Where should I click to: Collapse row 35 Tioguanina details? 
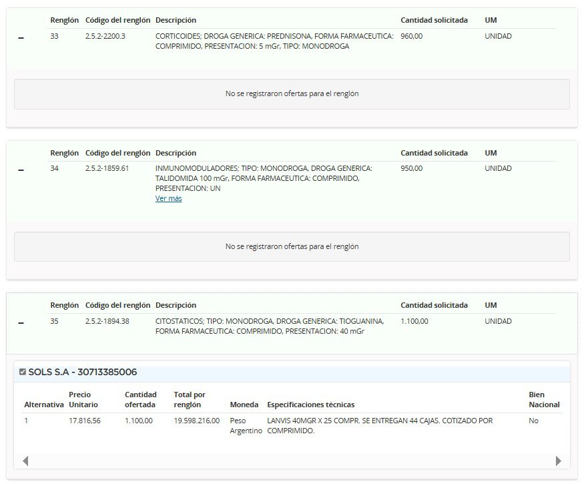click(x=21, y=323)
